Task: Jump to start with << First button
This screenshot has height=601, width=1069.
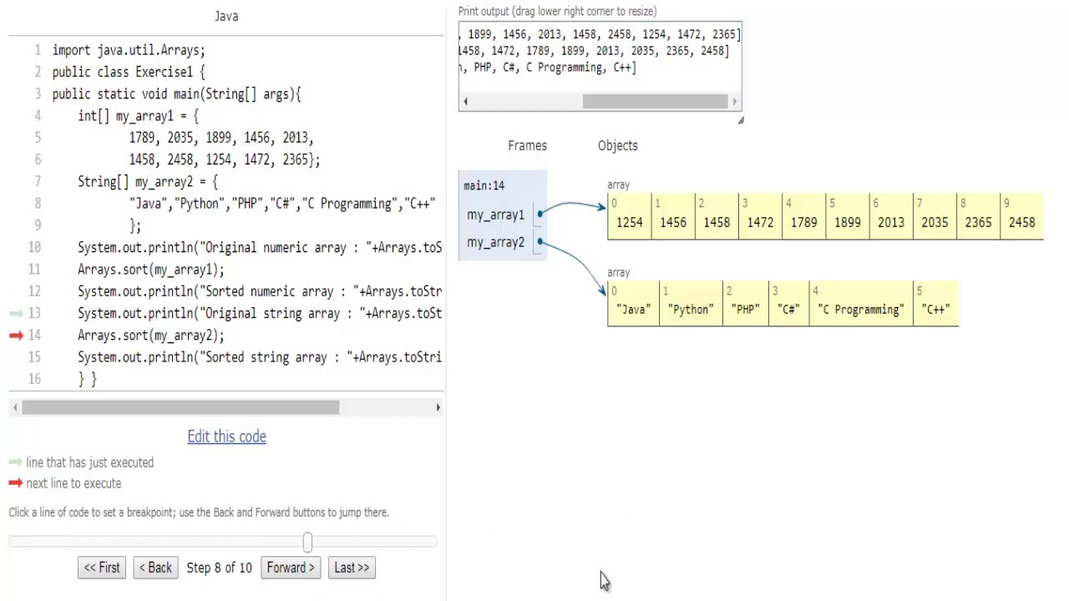Action: (102, 568)
